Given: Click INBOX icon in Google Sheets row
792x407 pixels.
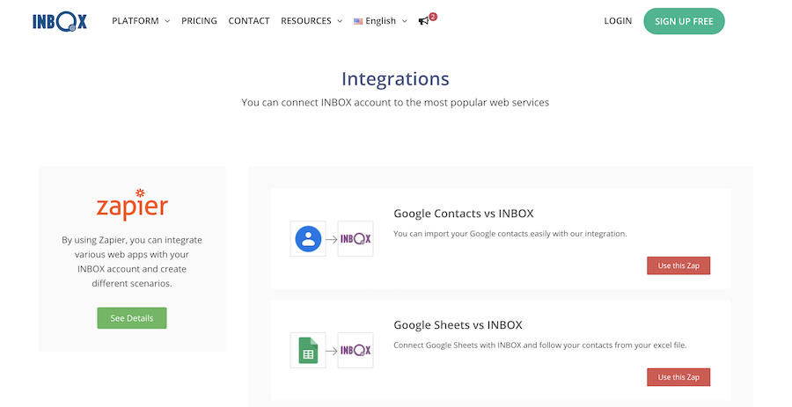Looking at the screenshot, I should point(356,350).
